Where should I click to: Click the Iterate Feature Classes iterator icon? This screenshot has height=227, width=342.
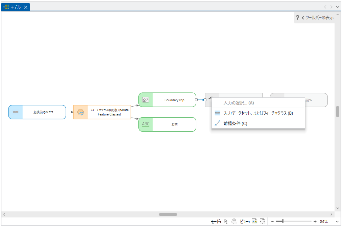[81, 112]
